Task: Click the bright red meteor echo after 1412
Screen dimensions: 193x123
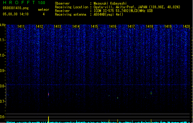Action: tap(48, 94)
